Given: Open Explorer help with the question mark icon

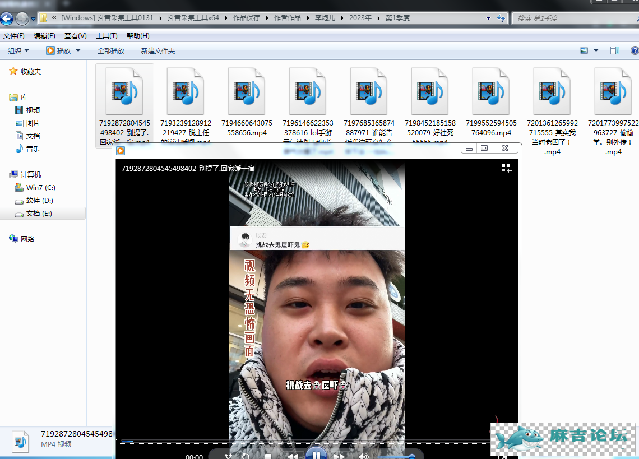Looking at the screenshot, I should pyautogui.click(x=635, y=50).
